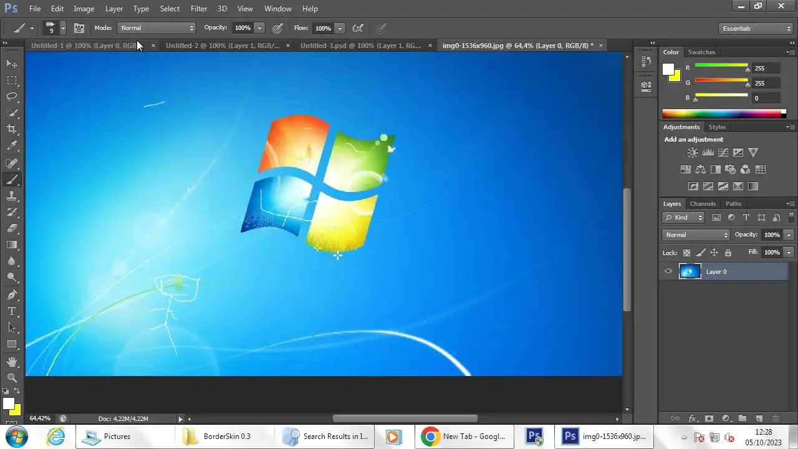Create a new layer group
The width and height of the screenshot is (798, 449).
point(743,418)
